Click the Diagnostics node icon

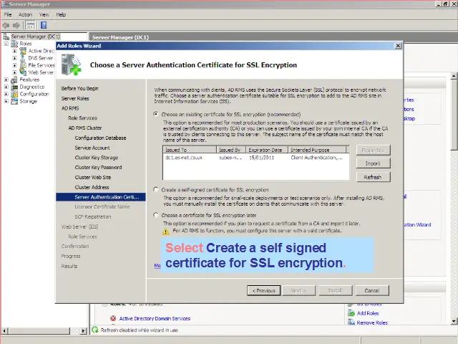click(x=14, y=87)
